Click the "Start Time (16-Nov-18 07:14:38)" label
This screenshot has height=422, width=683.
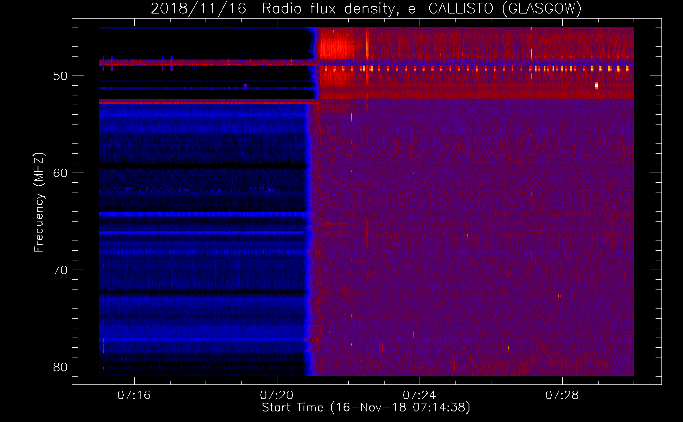pyautogui.click(x=366, y=408)
